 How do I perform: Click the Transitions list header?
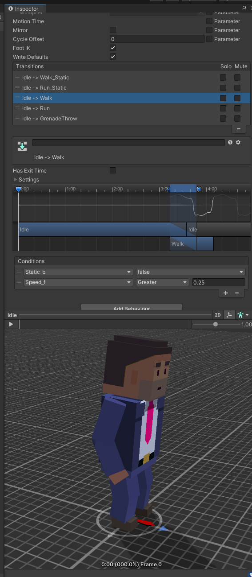[x=132, y=66]
